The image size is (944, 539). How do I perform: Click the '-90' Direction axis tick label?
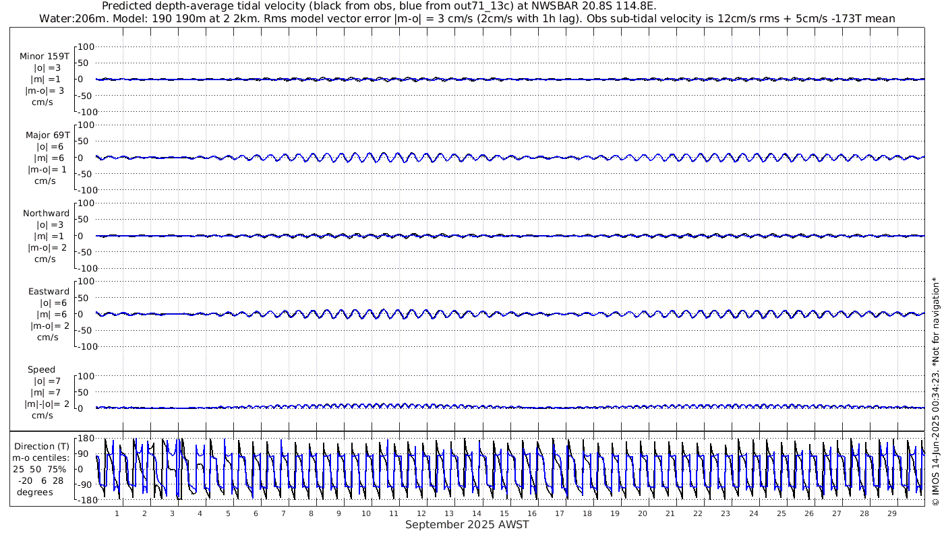point(84,484)
